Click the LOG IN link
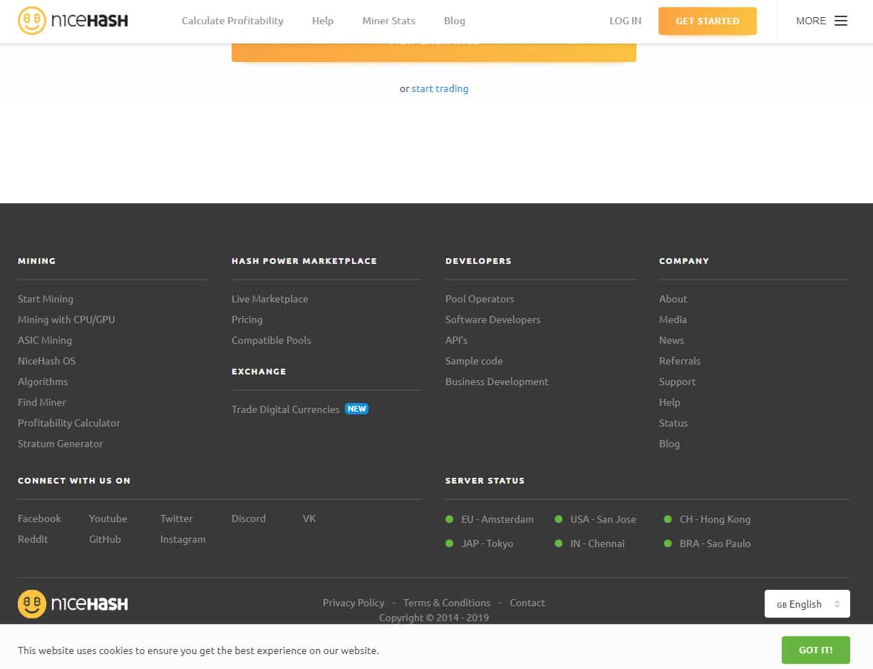The width and height of the screenshot is (873, 669). click(625, 21)
